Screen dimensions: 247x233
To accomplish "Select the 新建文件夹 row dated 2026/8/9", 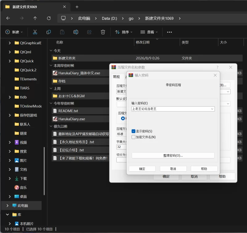I will (x=147, y=58).
